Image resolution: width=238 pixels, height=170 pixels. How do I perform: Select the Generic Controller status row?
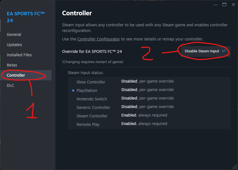93,107
